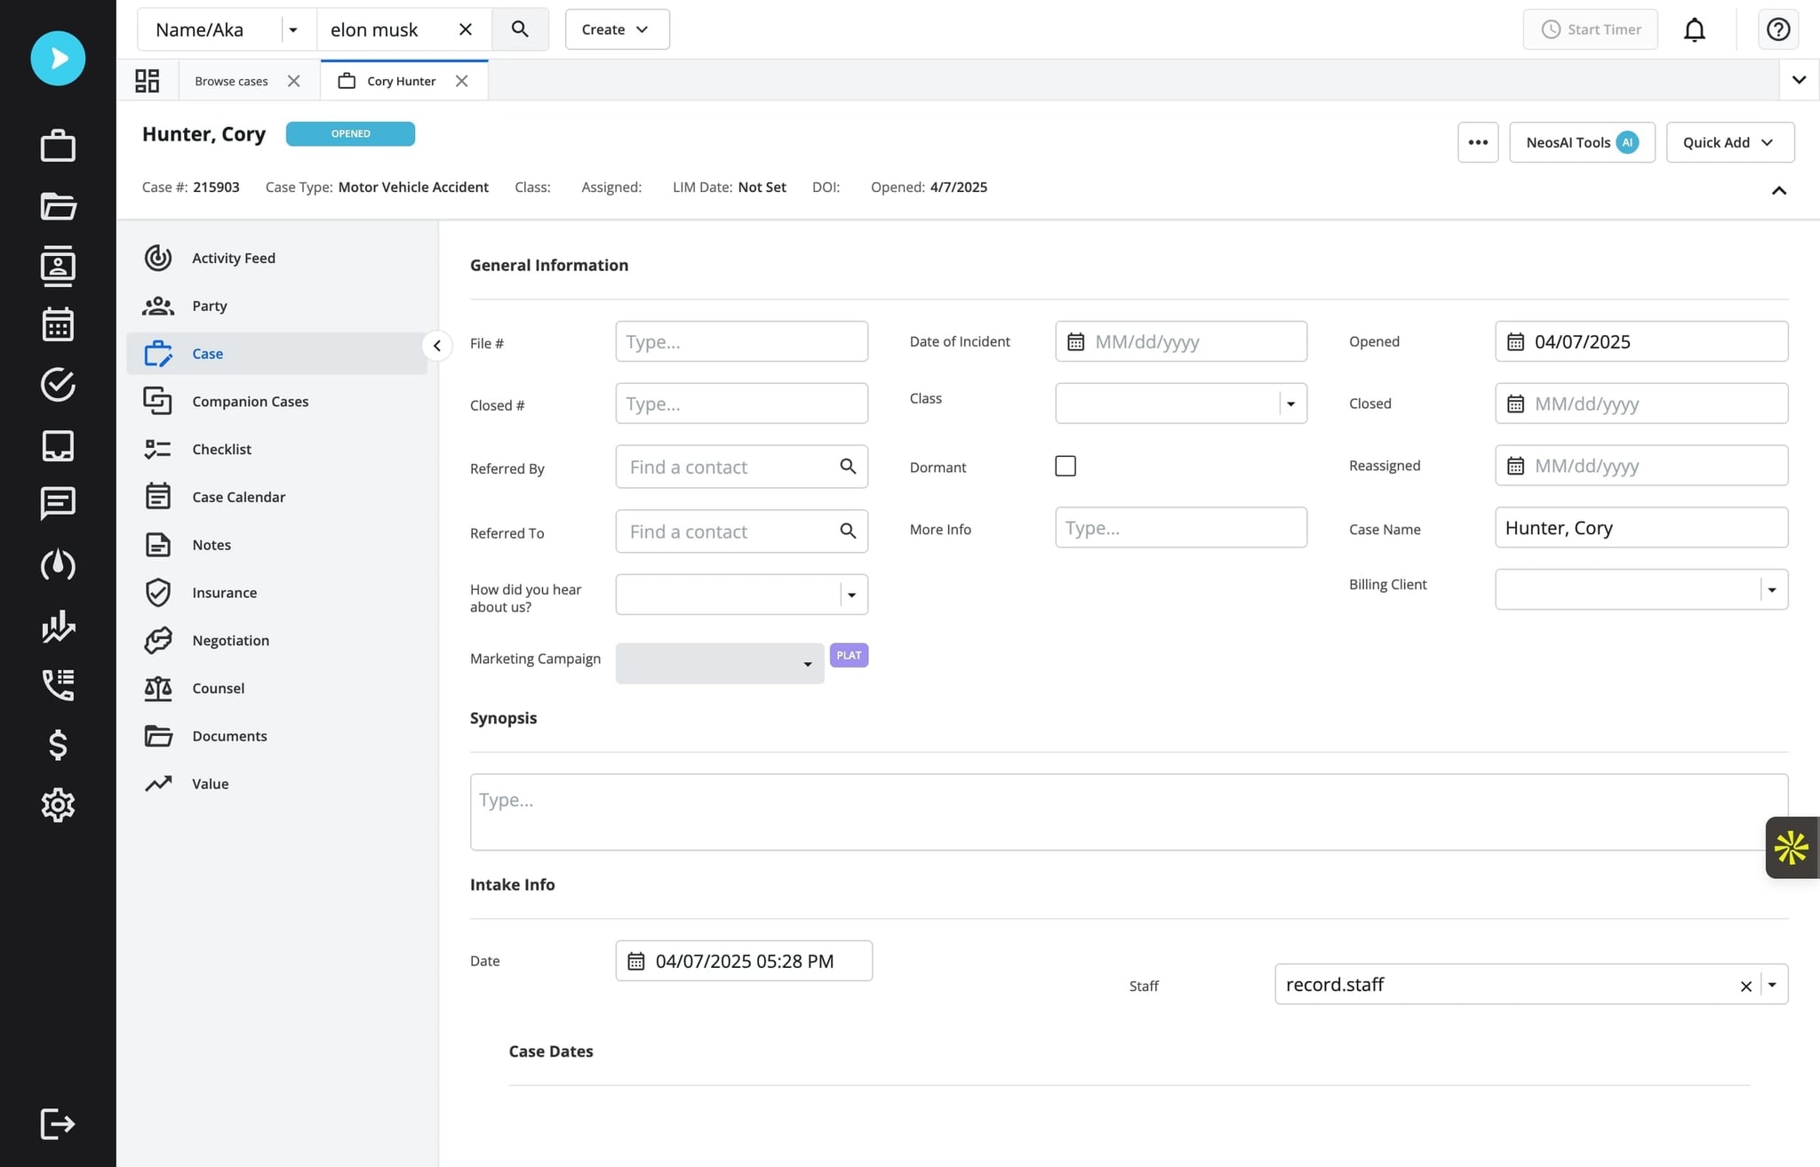Open NeosAI Tools
The image size is (1820, 1167).
1580,142
